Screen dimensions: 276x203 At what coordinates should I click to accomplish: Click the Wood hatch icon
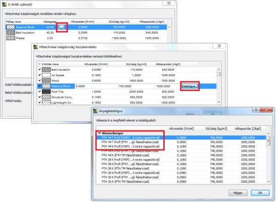coord(46,80)
